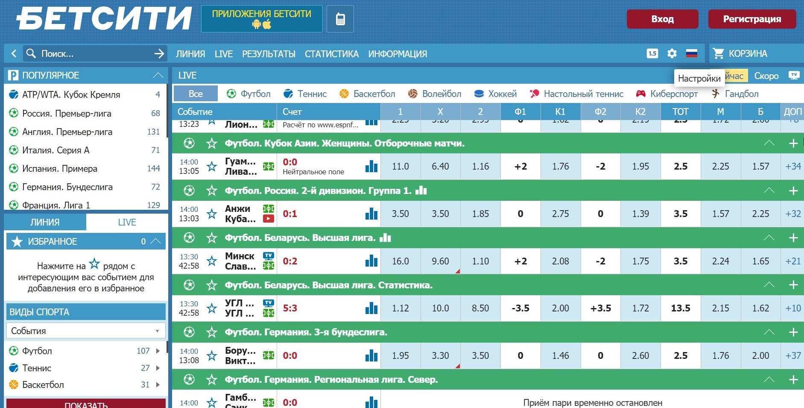Image resolution: width=804 pixels, height=408 pixels.
Task: Change language via the Russian flag icon
Action: pyautogui.click(x=692, y=53)
